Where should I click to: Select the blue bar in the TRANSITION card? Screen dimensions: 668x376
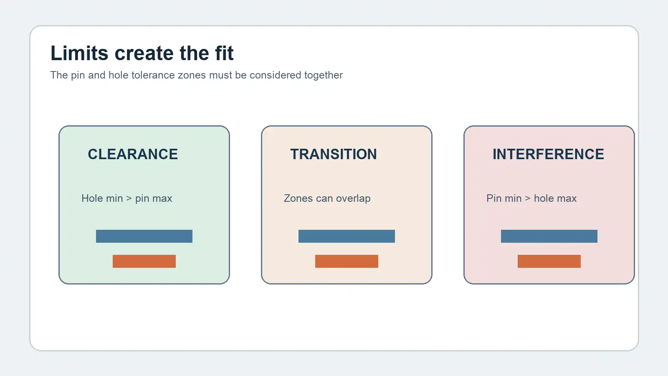pyautogui.click(x=347, y=236)
